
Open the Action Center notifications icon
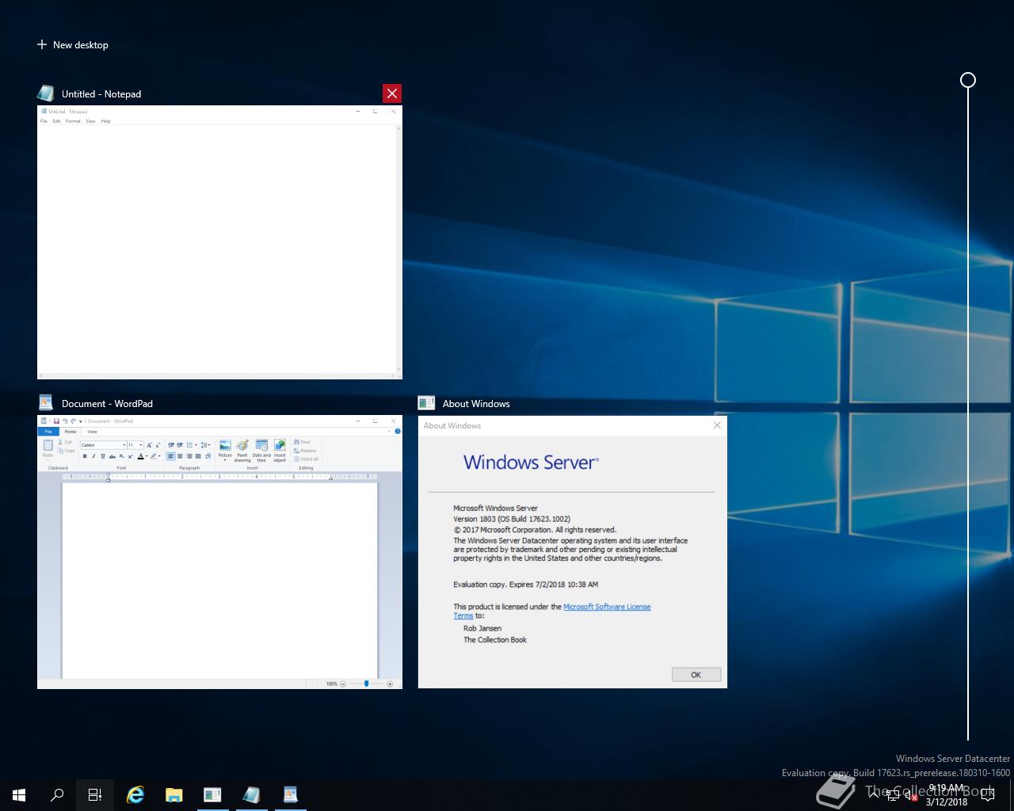point(988,795)
